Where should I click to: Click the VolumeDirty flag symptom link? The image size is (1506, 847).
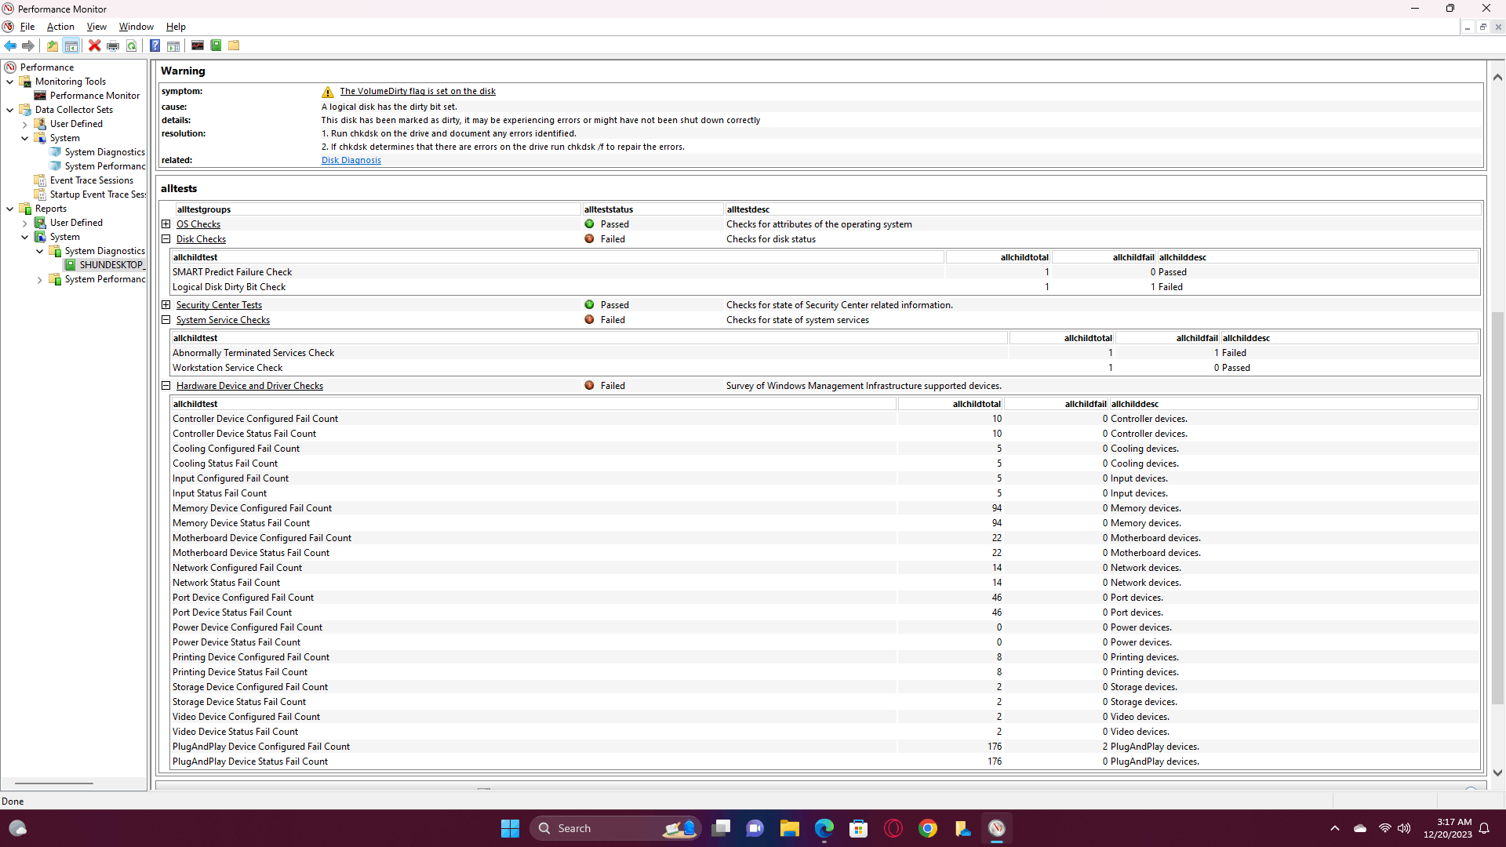417,92
